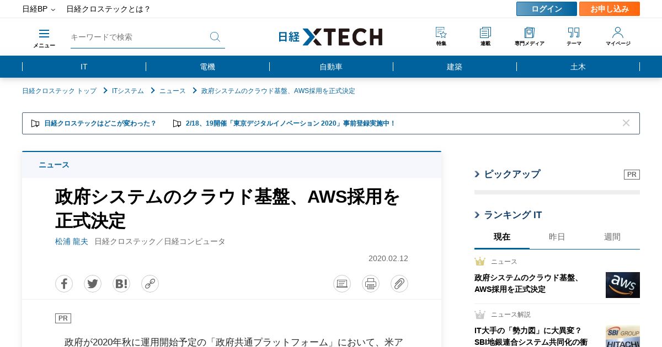
Task: Click the silver crown rank icon
Action: point(480,314)
